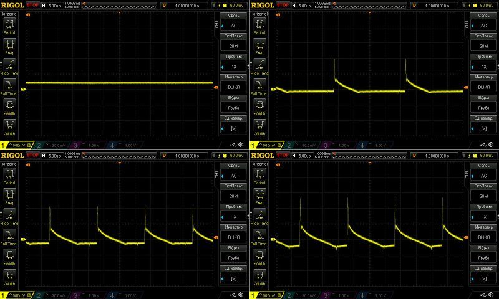Choose Rise Time icon in bottom-left scope
Screen dimensions: 499x299
click(10, 214)
